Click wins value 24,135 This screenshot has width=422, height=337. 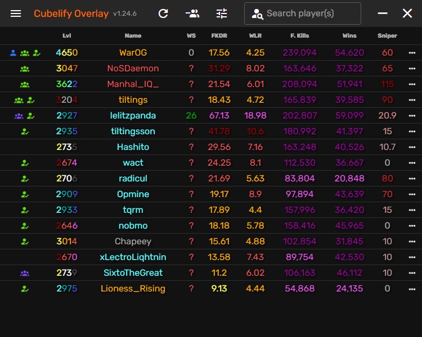tap(349, 289)
